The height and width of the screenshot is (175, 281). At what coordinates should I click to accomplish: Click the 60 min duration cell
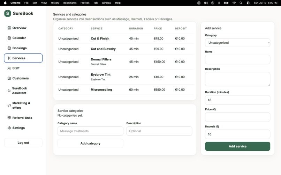coord(134,90)
